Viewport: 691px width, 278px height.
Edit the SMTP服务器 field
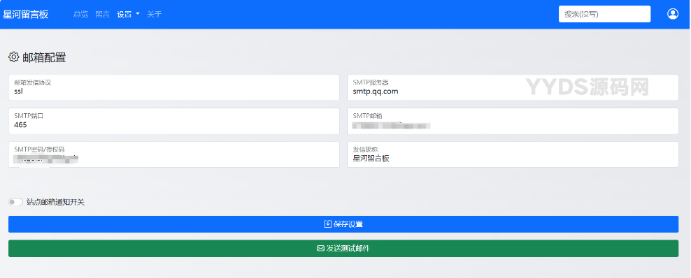tap(513, 87)
